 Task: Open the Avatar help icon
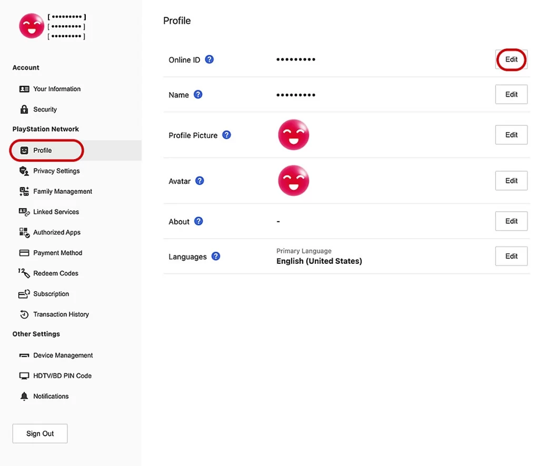coord(199,181)
